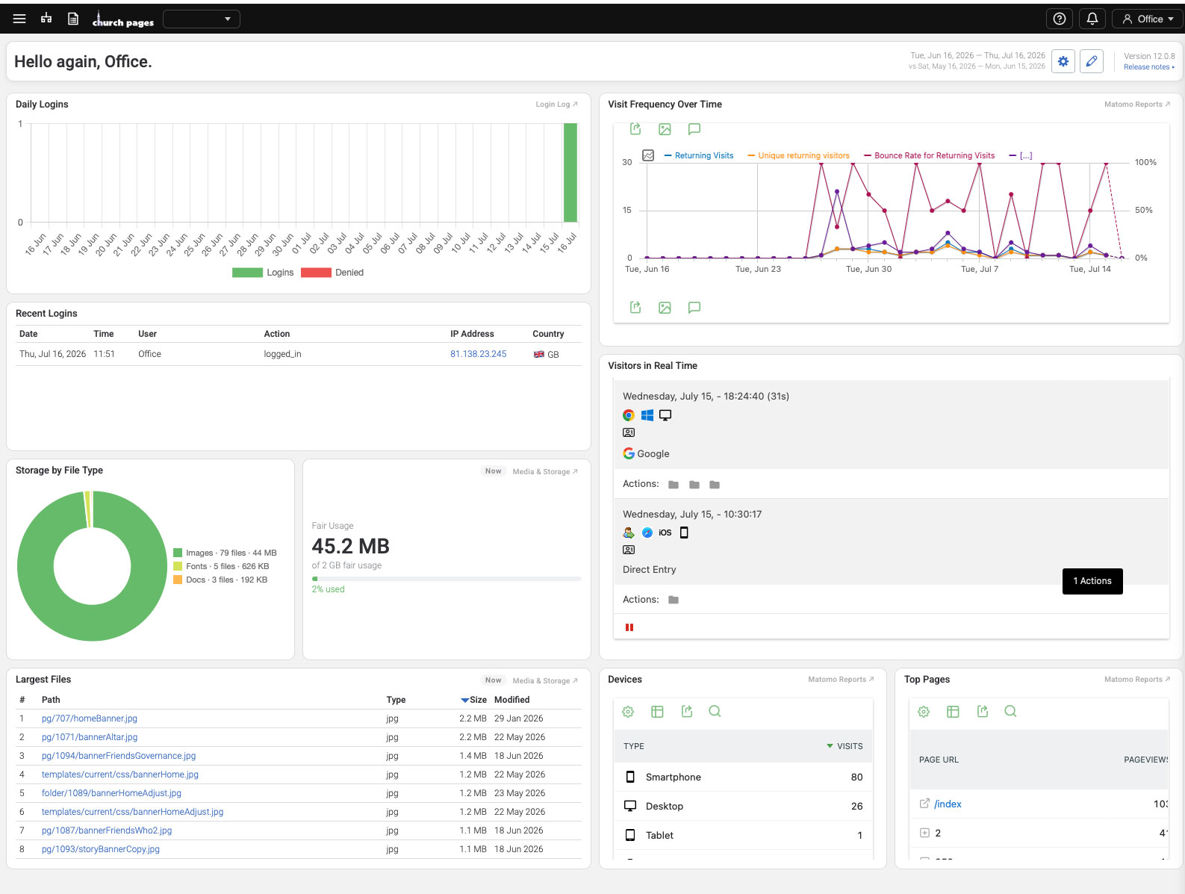Change Top Pages visualization icon
This screenshot has height=894, width=1185.
[x=953, y=712]
